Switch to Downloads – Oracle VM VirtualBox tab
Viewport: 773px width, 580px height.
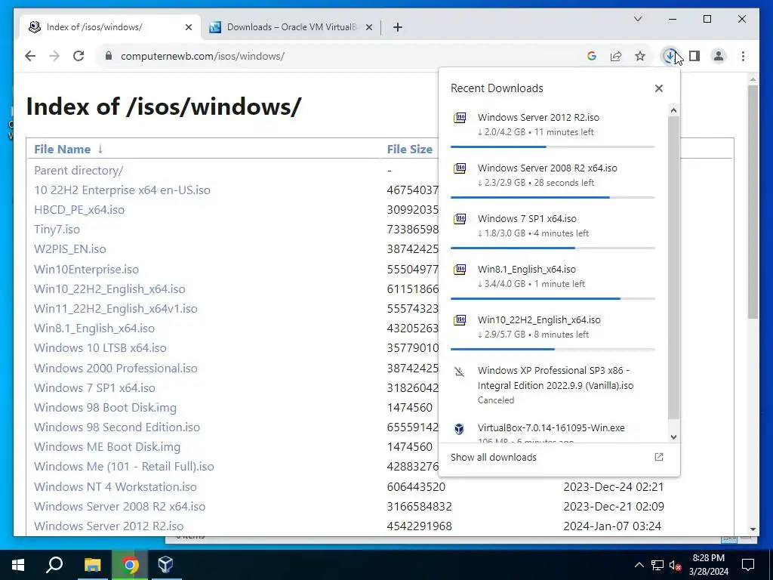click(x=291, y=27)
